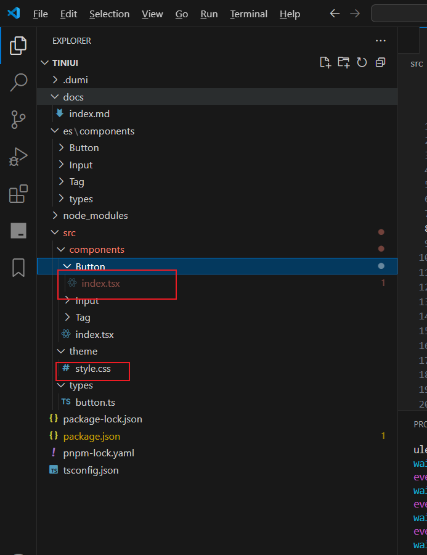Expand the .dumi folder
Screen dimensions: 427x555
76,80
